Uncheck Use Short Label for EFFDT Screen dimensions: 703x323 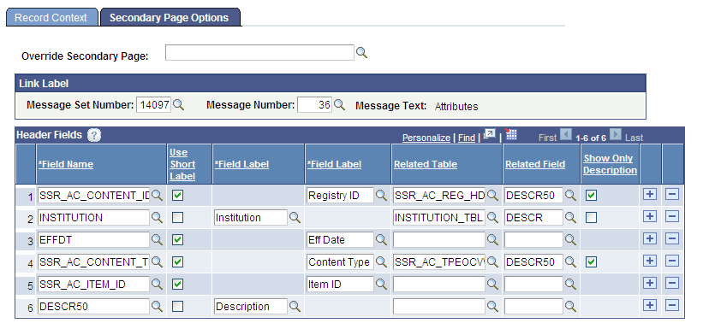pos(178,240)
